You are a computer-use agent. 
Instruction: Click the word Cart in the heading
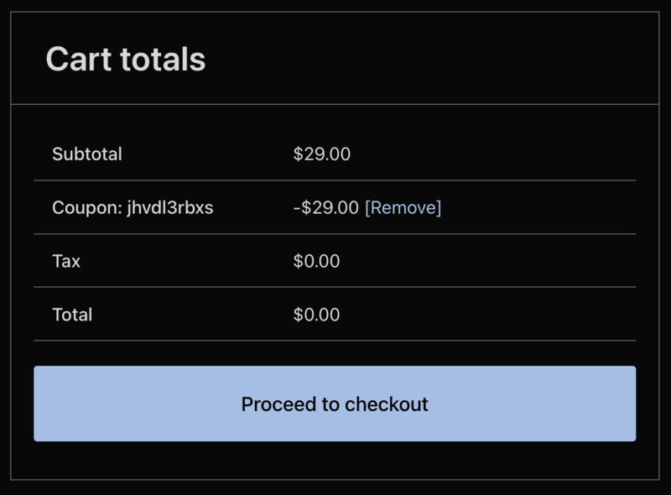pyautogui.click(x=79, y=60)
